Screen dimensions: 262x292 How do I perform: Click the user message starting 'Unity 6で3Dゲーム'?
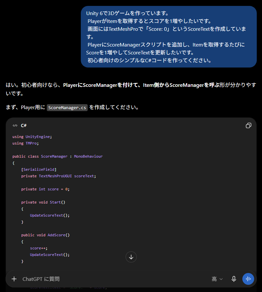(168, 37)
